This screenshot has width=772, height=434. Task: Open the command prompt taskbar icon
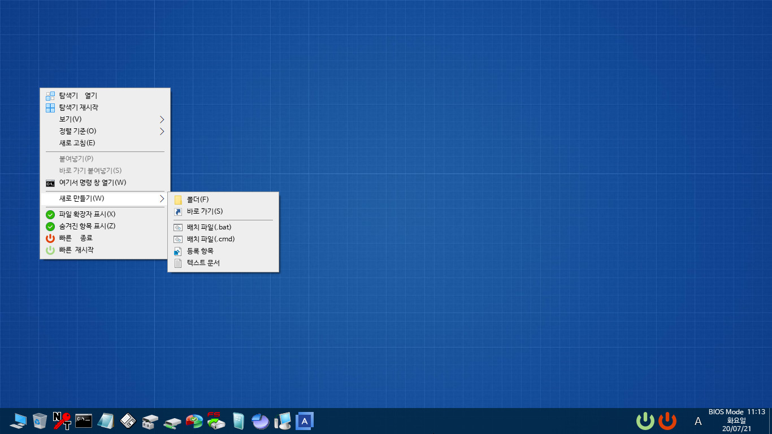pyautogui.click(x=84, y=420)
